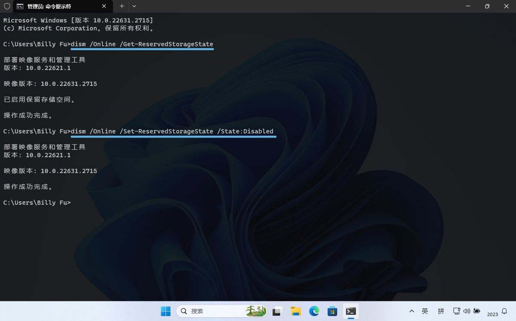Open the Windows Start menu

pyautogui.click(x=166, y=311)
